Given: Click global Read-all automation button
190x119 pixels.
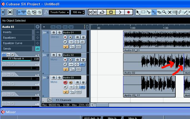Looking at the screenshot, I should 65,27.
